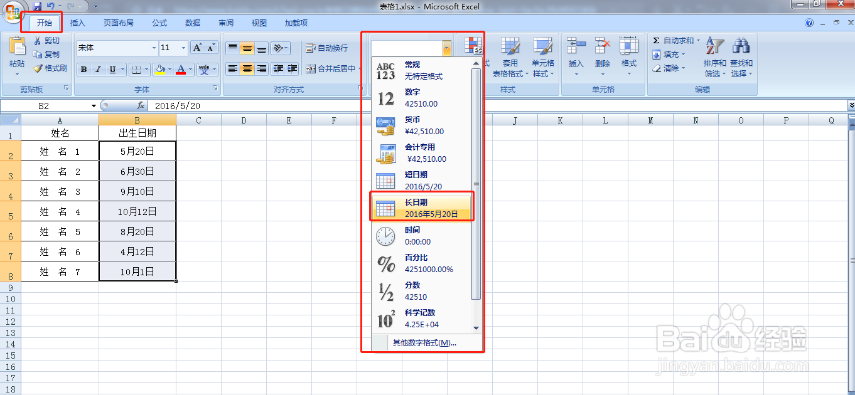Choose 货币 currency format

pyautogui.click(x=422, y=125)
